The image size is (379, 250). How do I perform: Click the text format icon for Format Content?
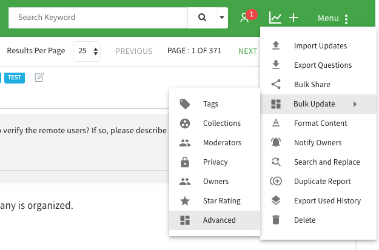pos(276,123)
